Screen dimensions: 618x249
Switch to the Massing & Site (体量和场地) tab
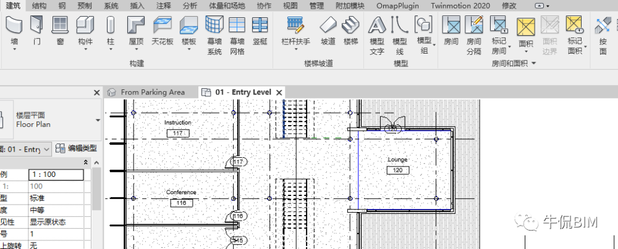click(227, 6)
